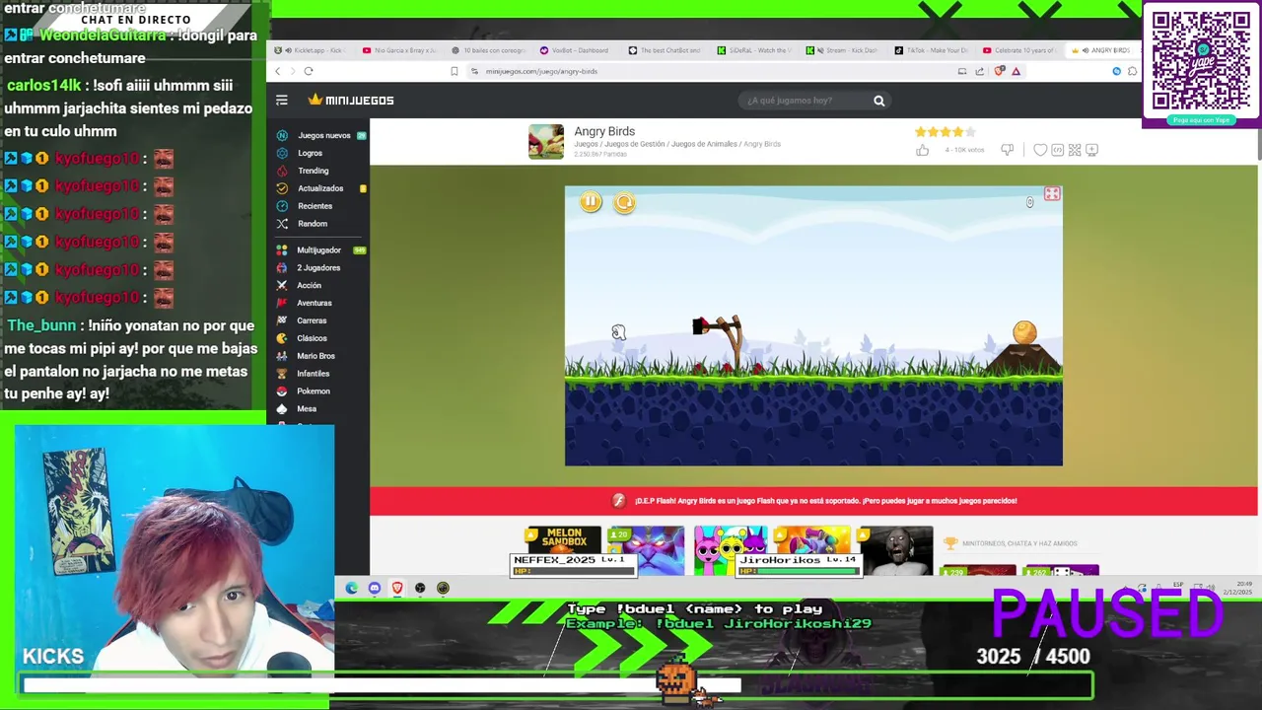This screenshot has height=710, width=1262.
Task: Click the fullscreen icon in game corner
Action: [x=1052, y=194]
